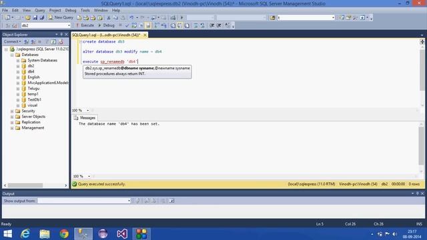The height and width of the screenshot is (240, 427).
Task: Select the Messages results tab
Action: 85,118
